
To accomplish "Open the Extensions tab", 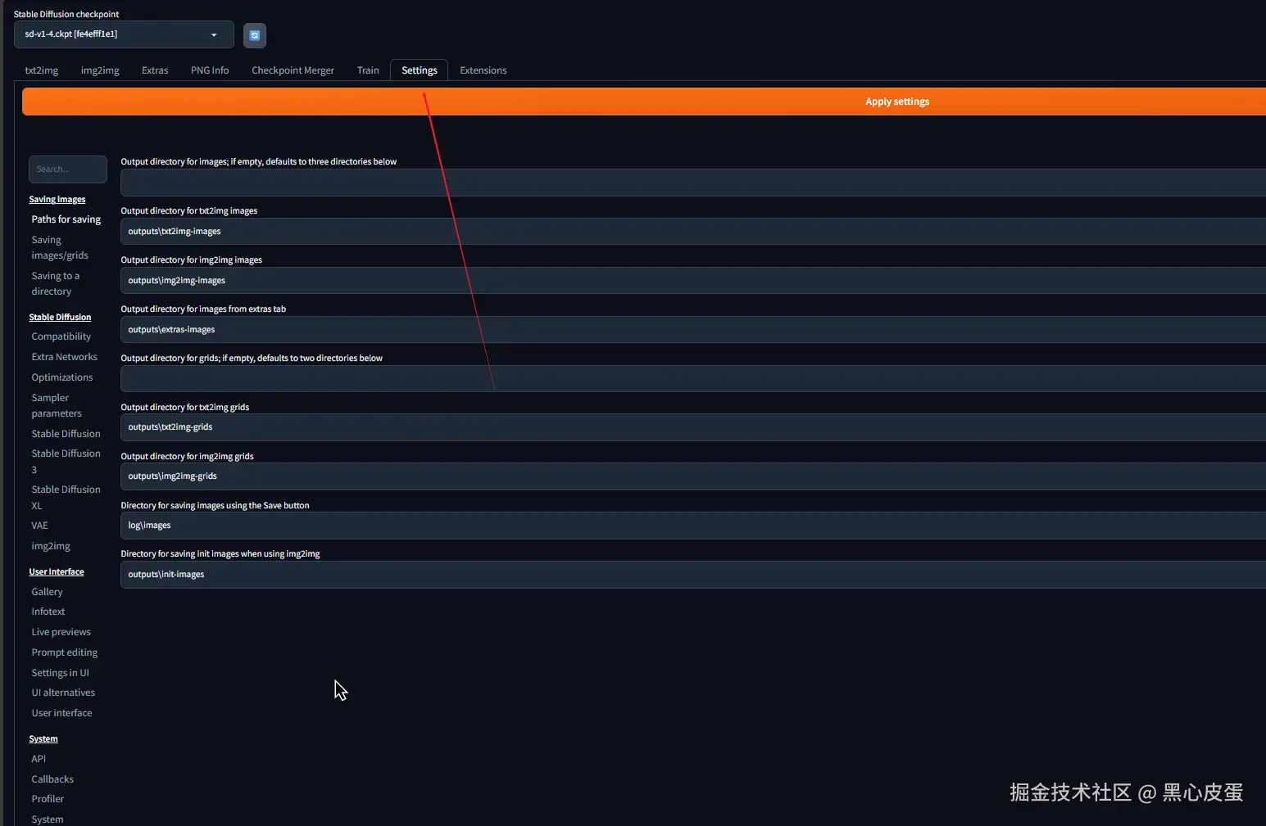I will pos(483,70).
